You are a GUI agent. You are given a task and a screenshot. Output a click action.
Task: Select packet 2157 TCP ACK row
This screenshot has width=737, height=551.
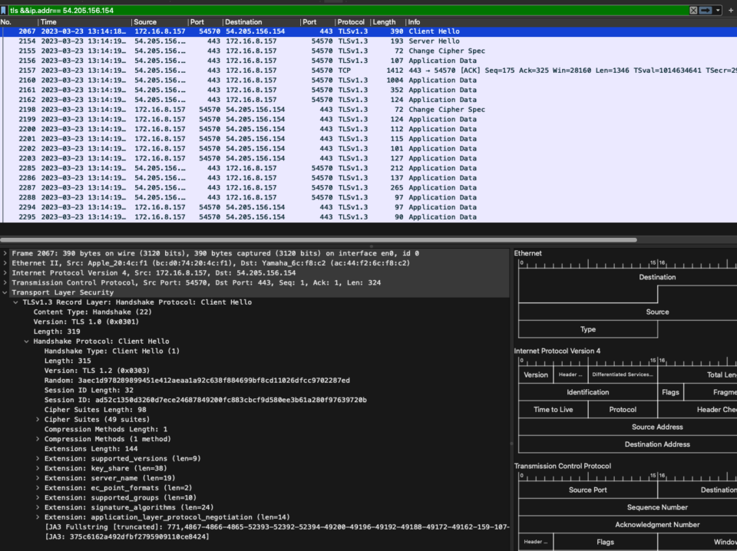tap(230, 70)
